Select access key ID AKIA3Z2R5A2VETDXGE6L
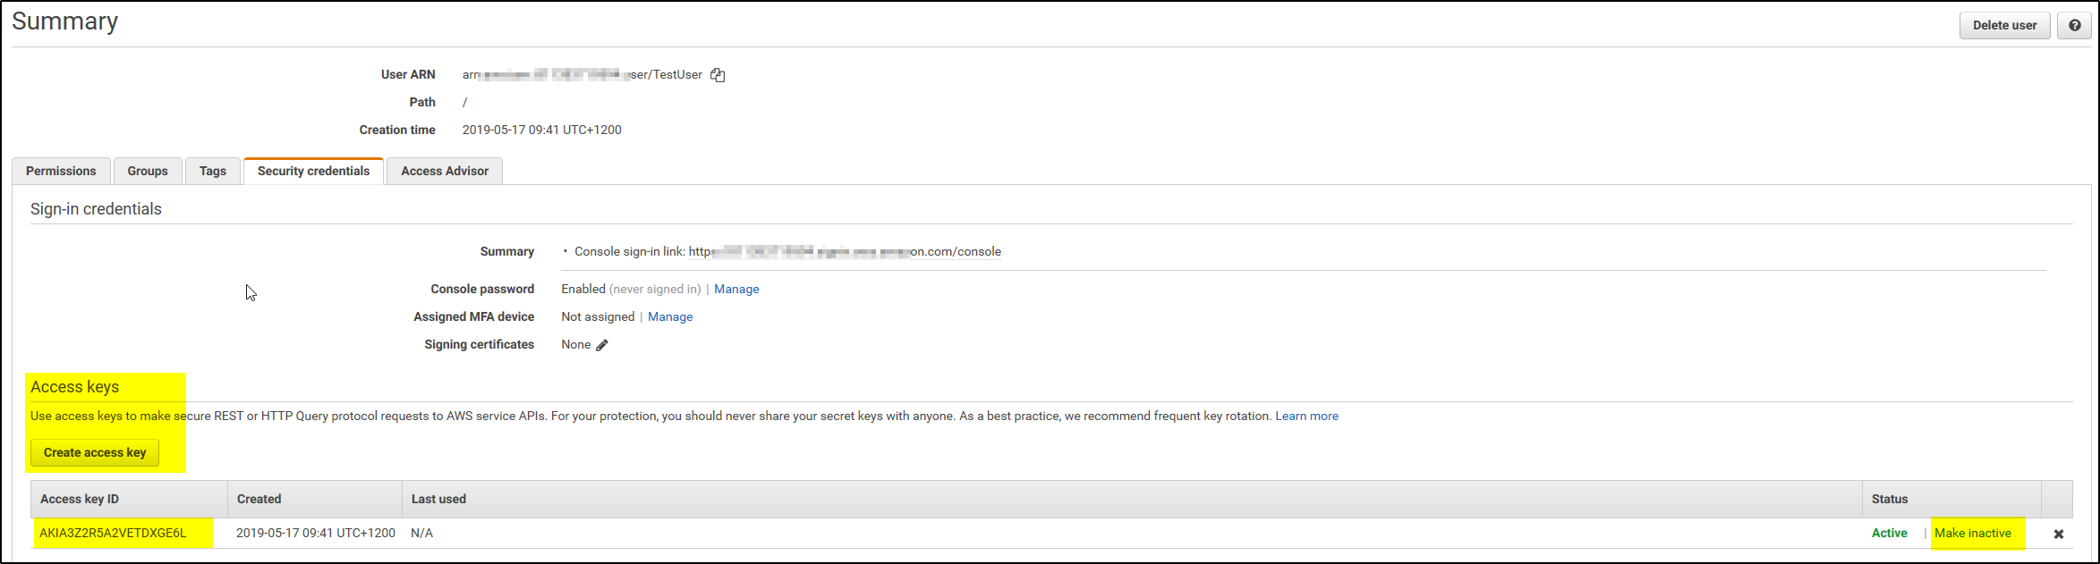This screenshot has width=2100, height=564. [113, 533]
